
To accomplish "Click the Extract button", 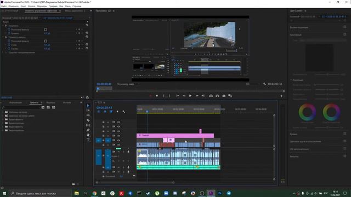I will pos(217,96).
